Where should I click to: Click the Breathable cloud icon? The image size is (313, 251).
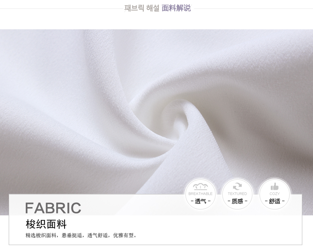200,187
